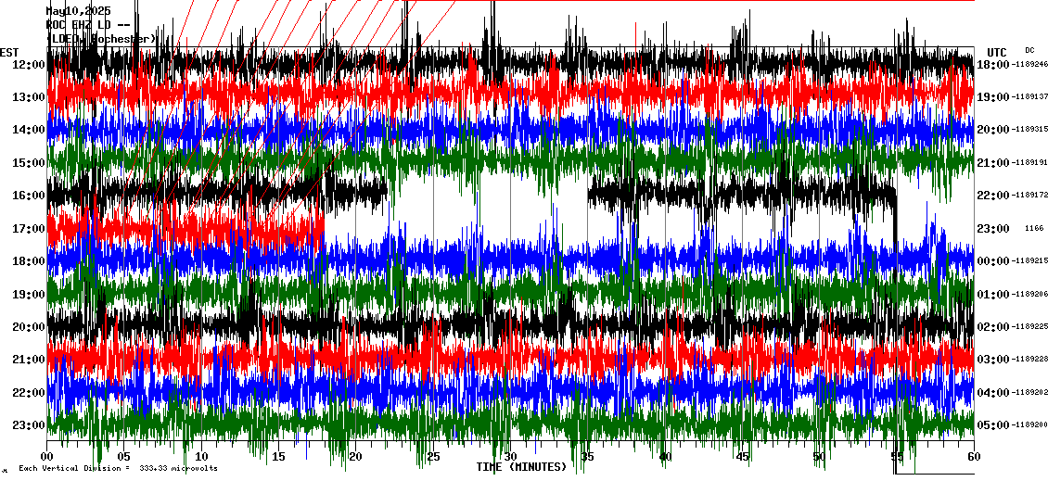This screenshot has width=1048, height=481.
Task: Select the 23:00 UTC time label
Action: [x=994, y=229]
